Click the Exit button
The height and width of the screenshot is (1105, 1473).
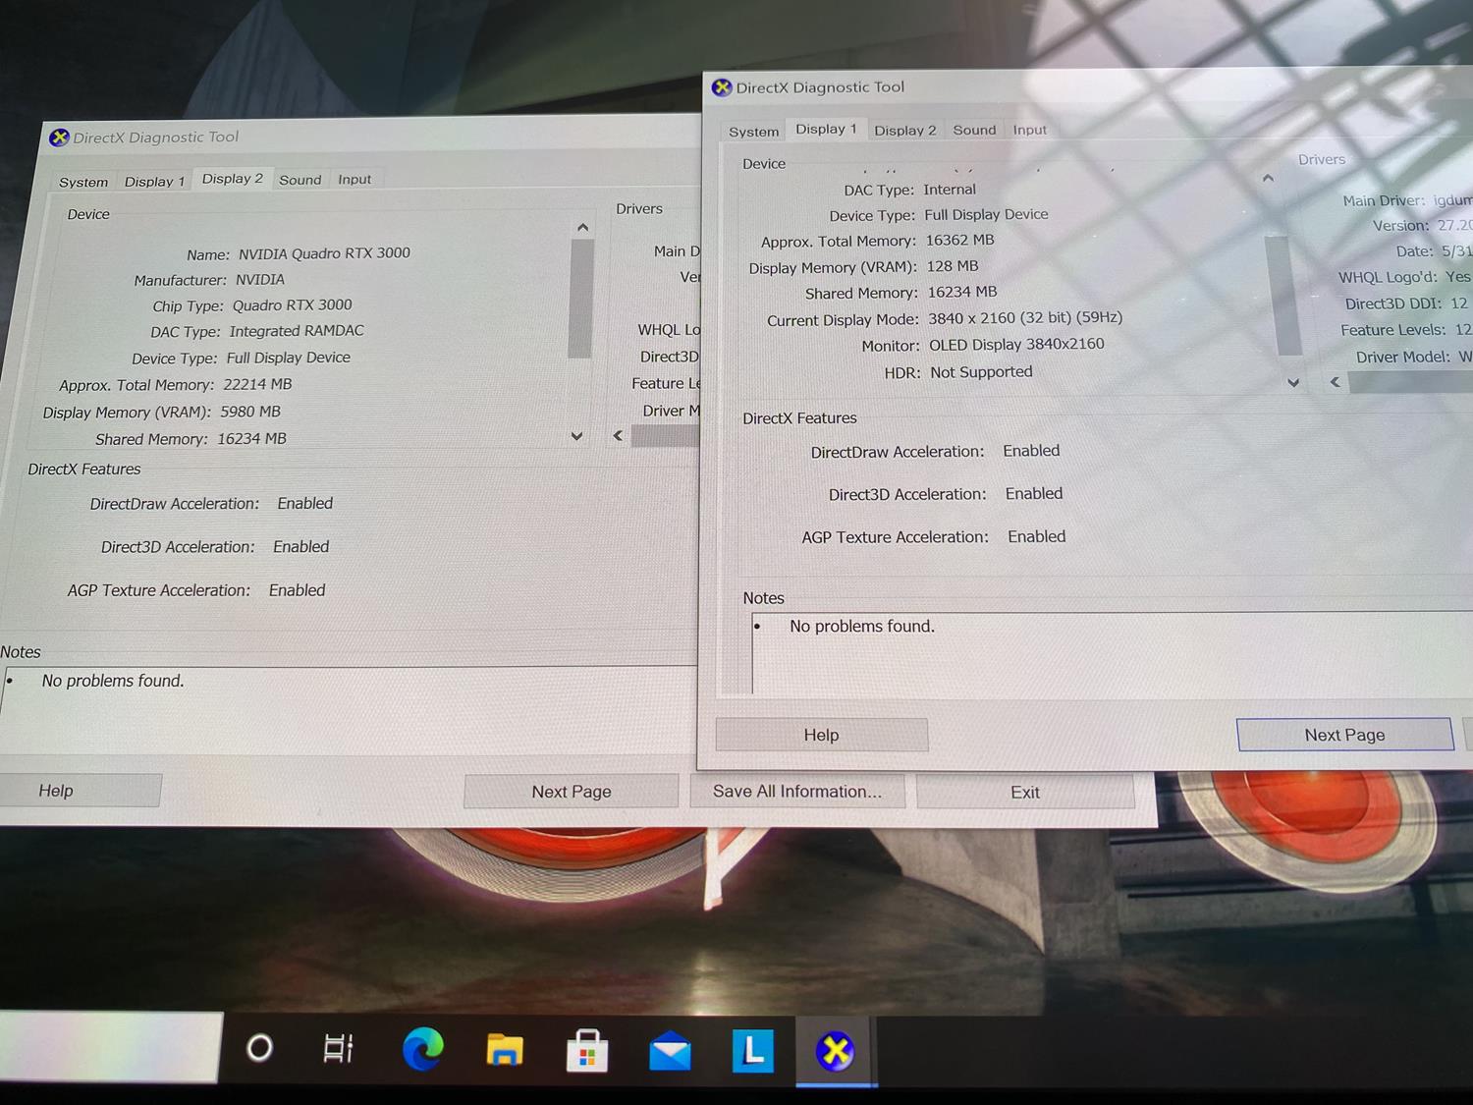(x=1025, y=793)
